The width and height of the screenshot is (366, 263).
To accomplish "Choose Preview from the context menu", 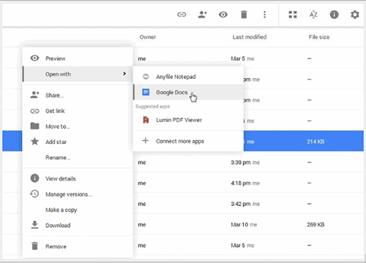I will (78, 58).
